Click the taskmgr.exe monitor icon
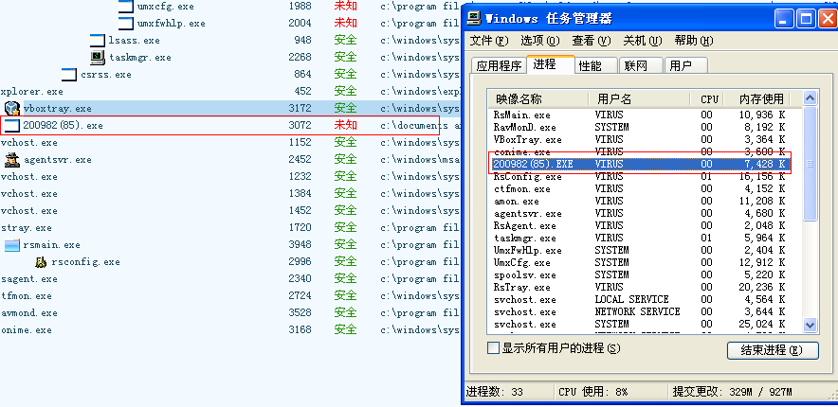The height and width of the screenshot is (407, 838). [98, 57]
